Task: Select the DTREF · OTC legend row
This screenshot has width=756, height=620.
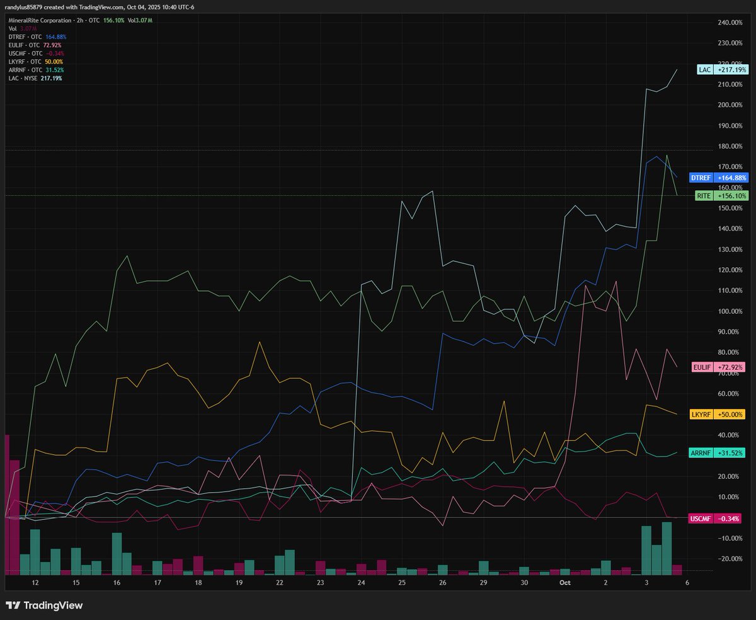Action: 37,37
